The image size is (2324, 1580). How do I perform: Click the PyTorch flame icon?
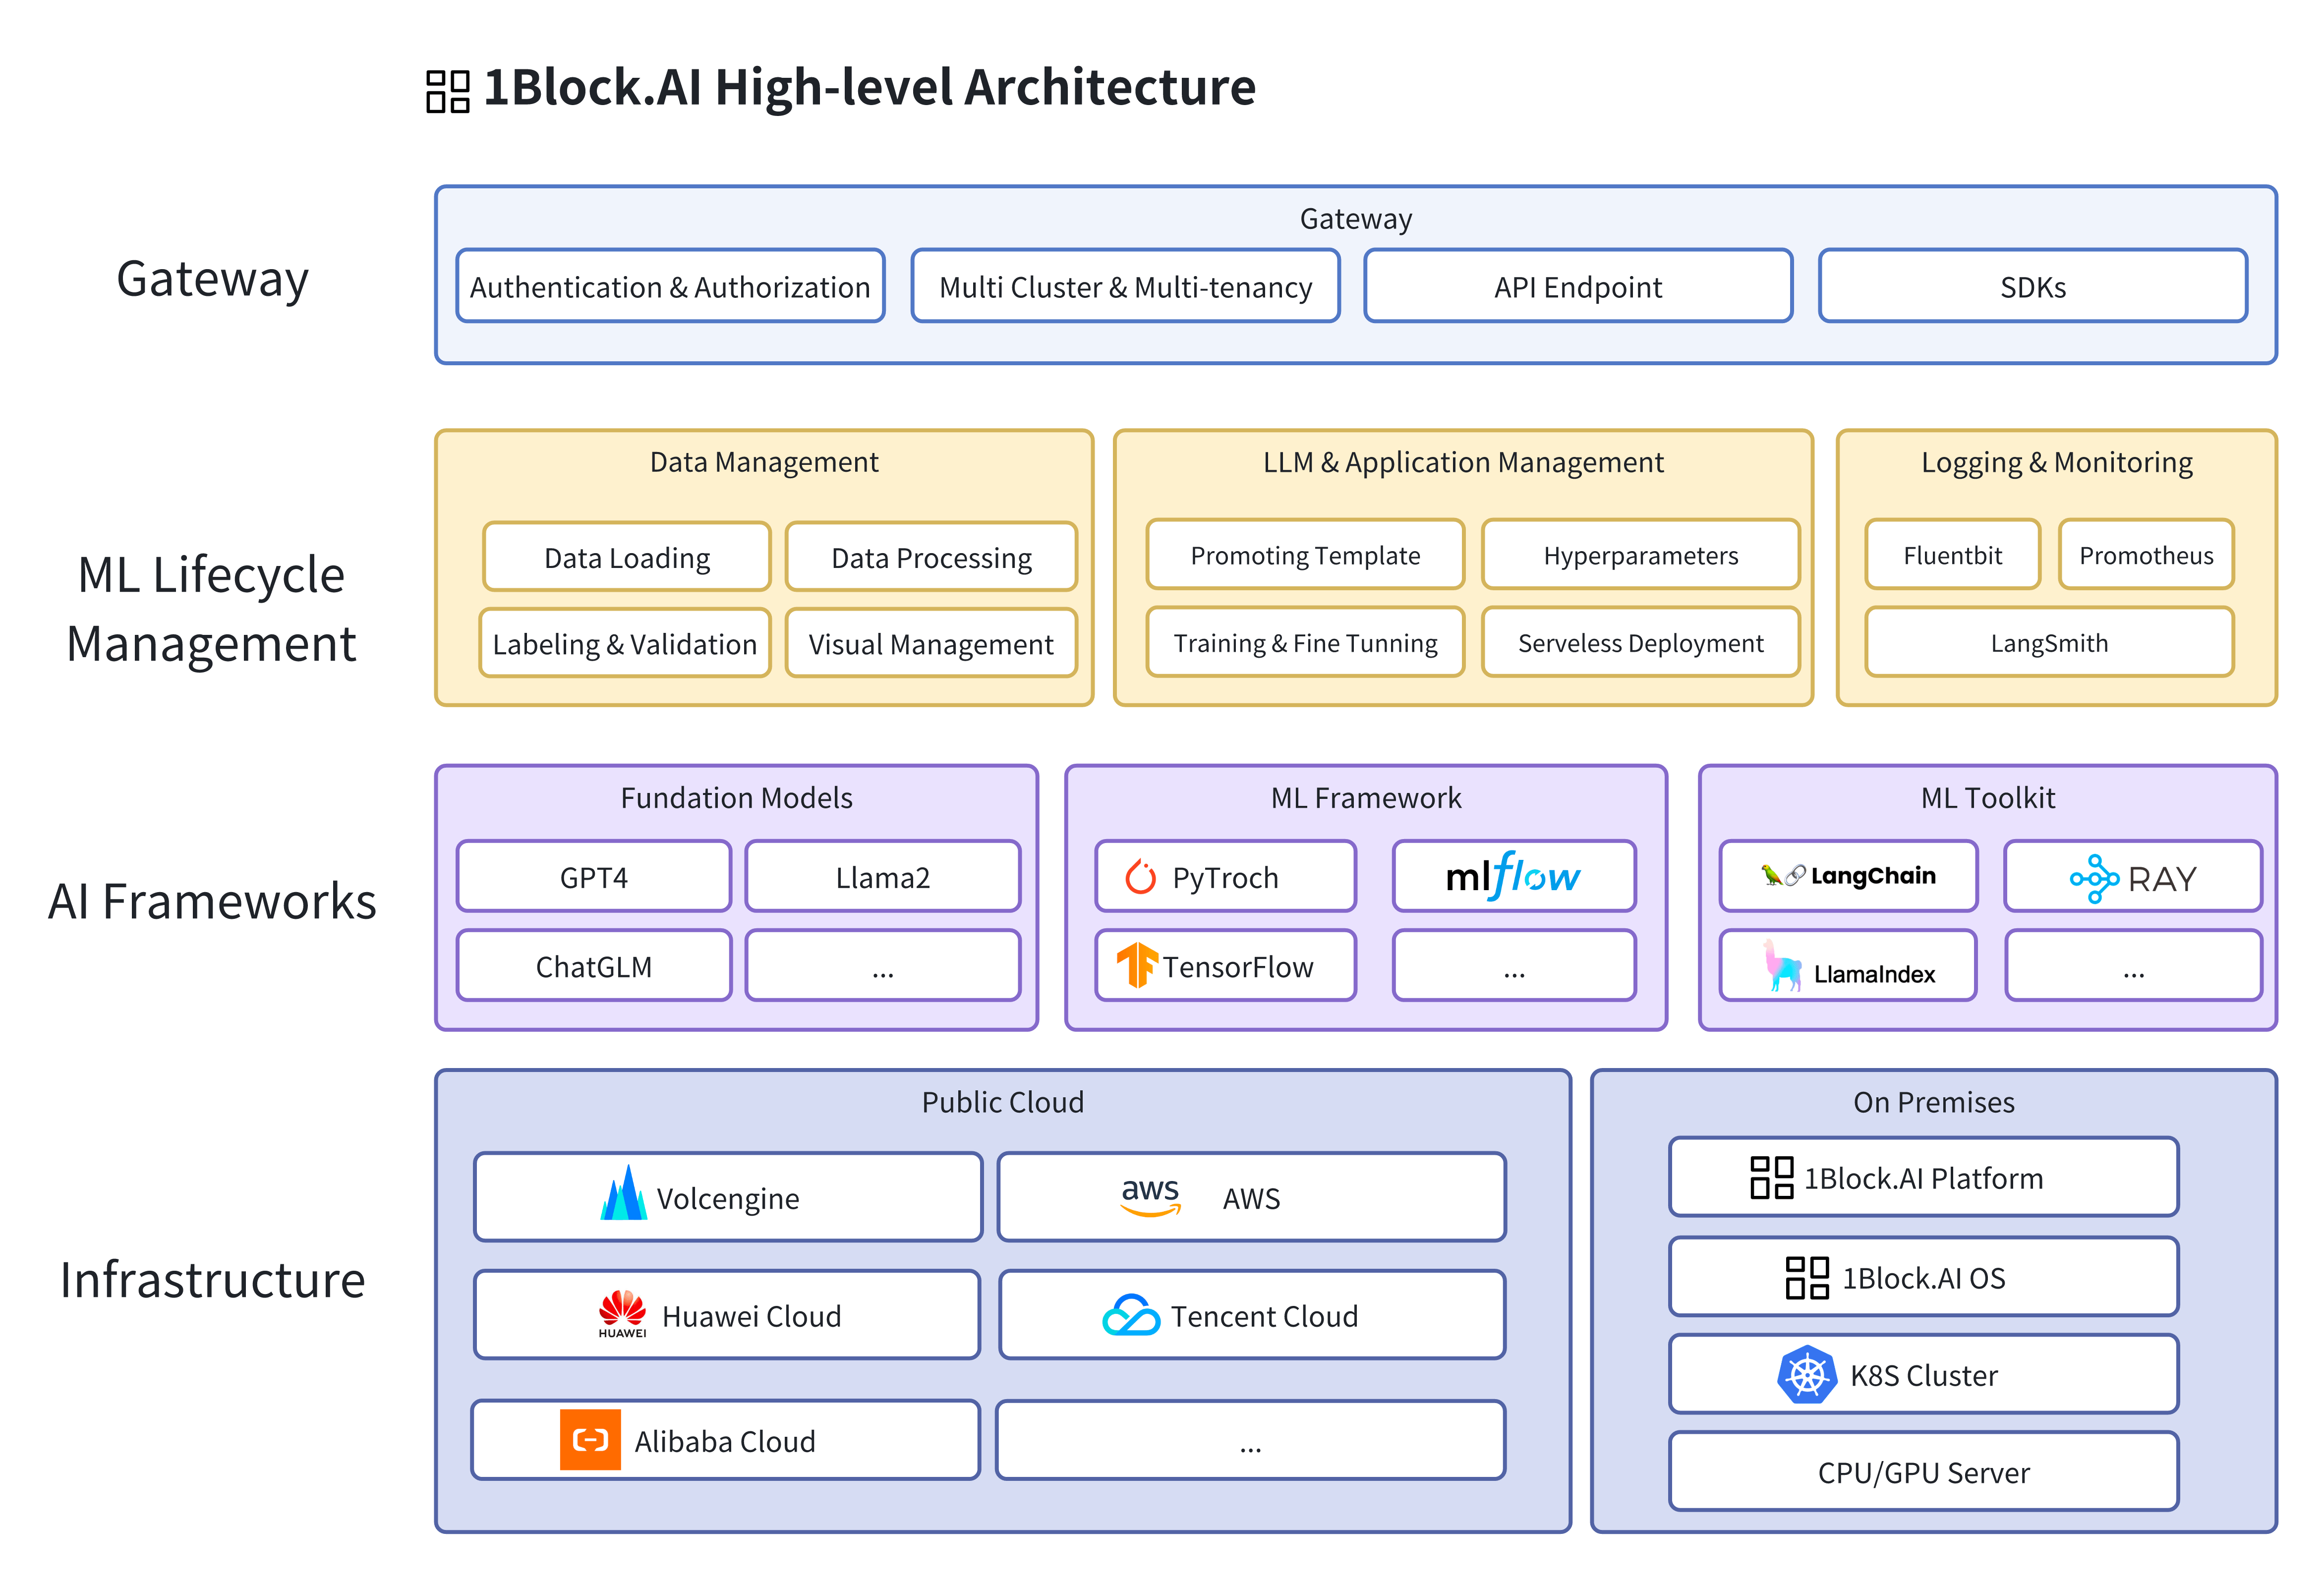coord(1140,877)
